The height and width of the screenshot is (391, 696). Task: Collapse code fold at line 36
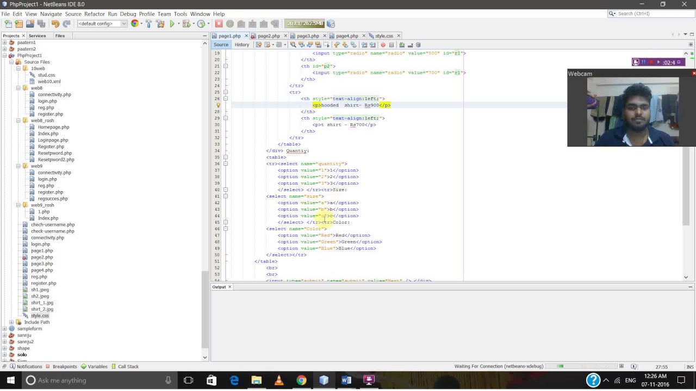pyautogui.click(x=226, y=163)
